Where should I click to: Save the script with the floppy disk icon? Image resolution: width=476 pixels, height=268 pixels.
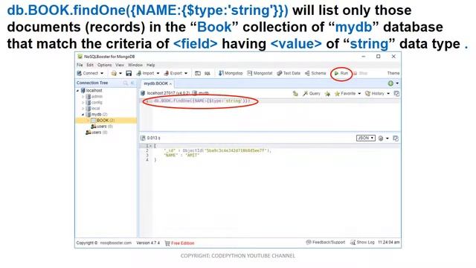coord(129,73)
